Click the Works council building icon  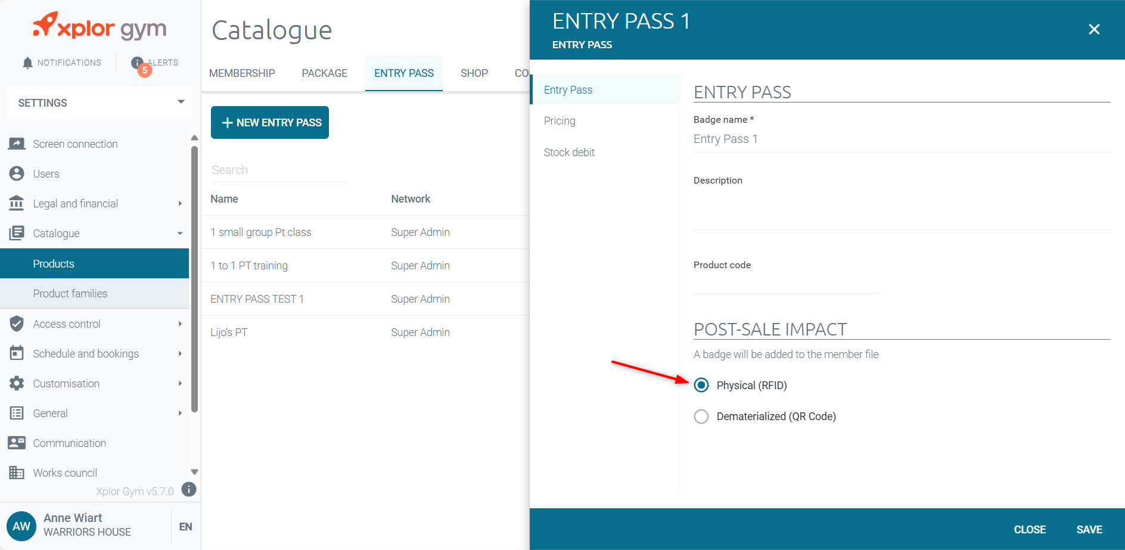pos(17,473)
